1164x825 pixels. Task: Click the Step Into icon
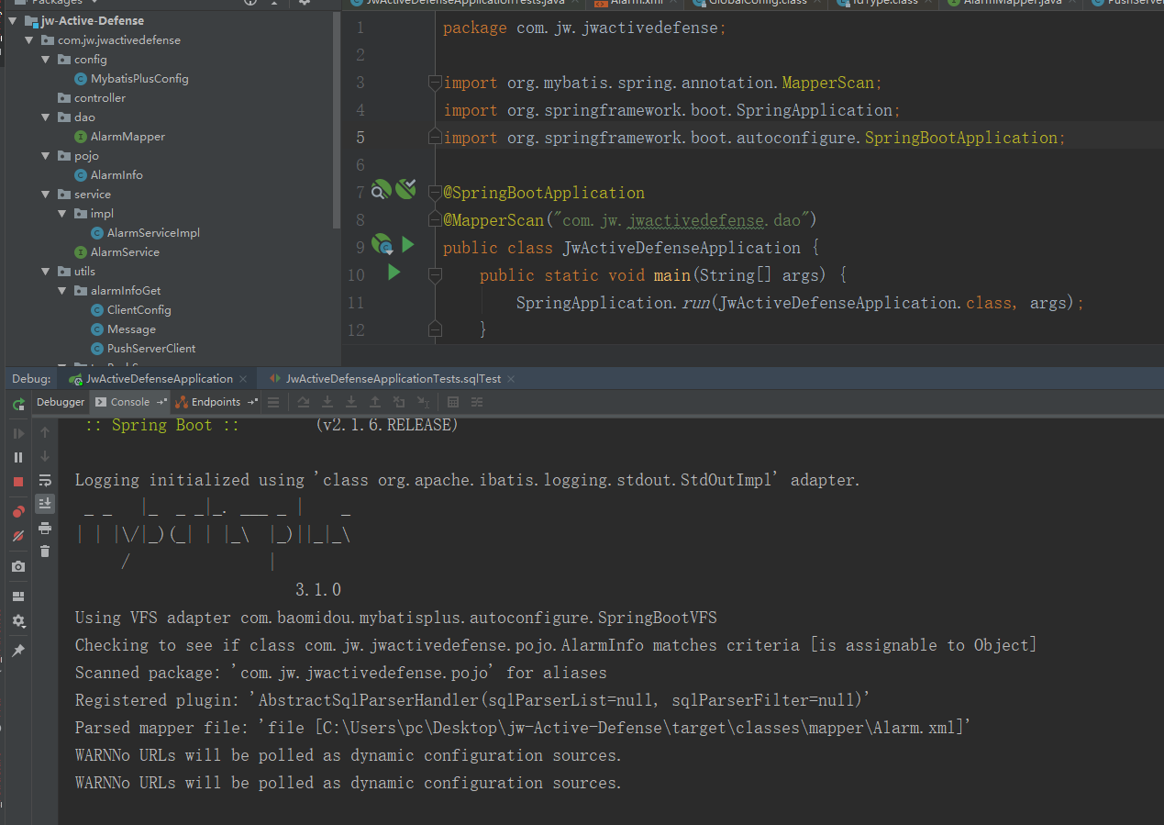327,402
